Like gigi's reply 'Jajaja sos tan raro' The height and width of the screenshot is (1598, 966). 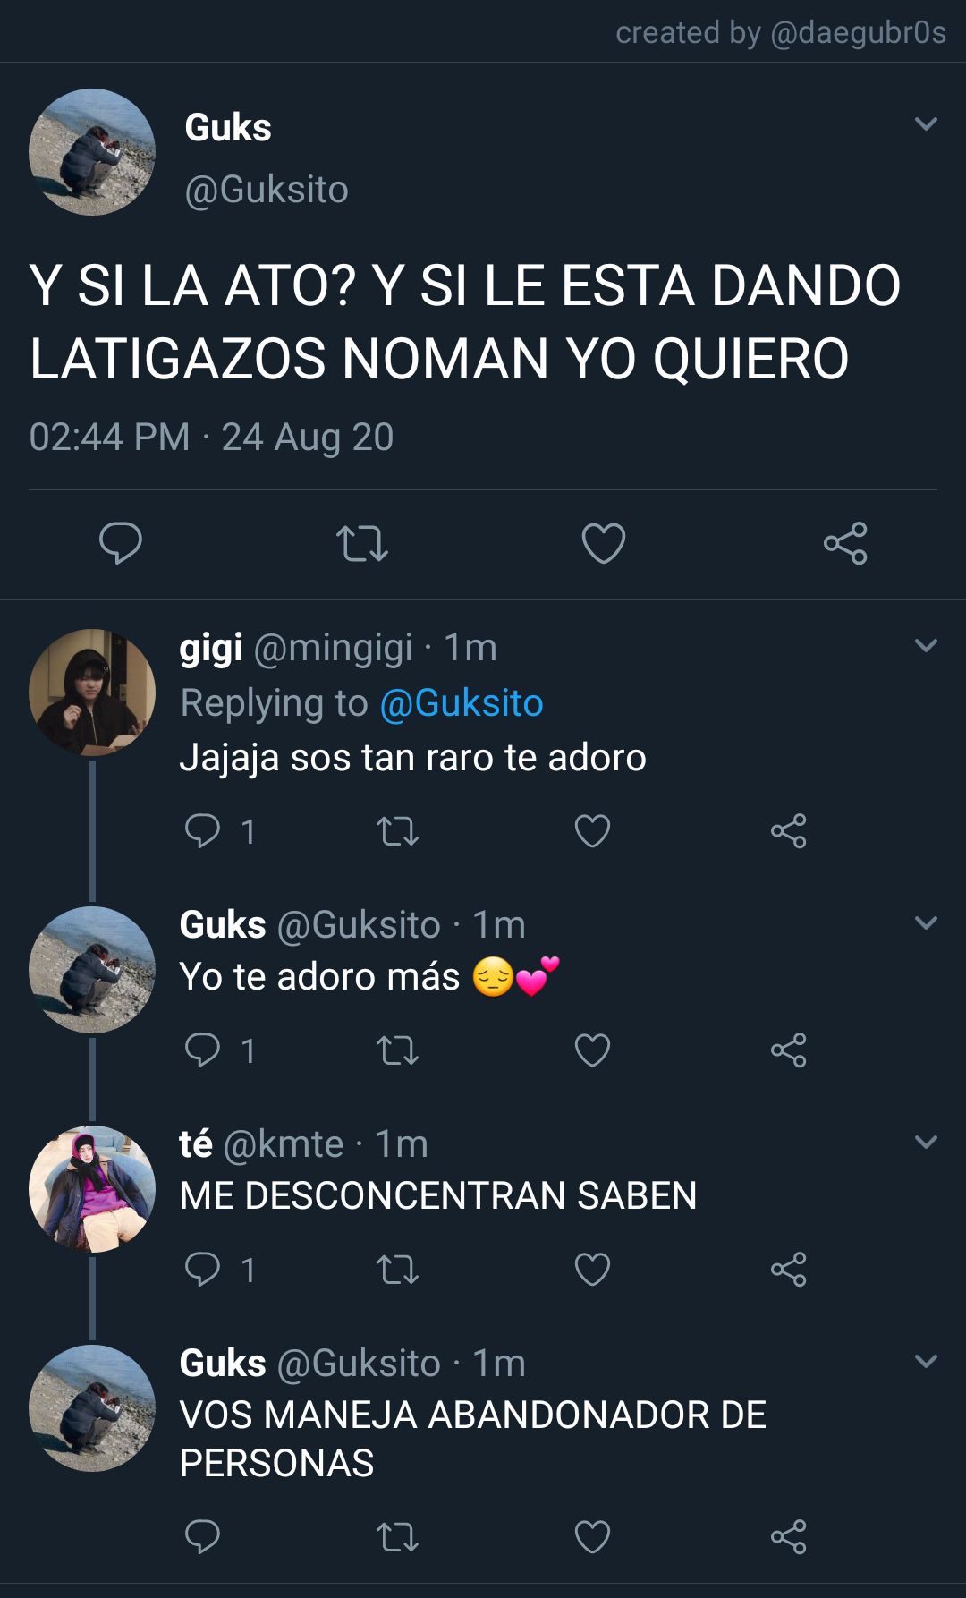point(592,831)
